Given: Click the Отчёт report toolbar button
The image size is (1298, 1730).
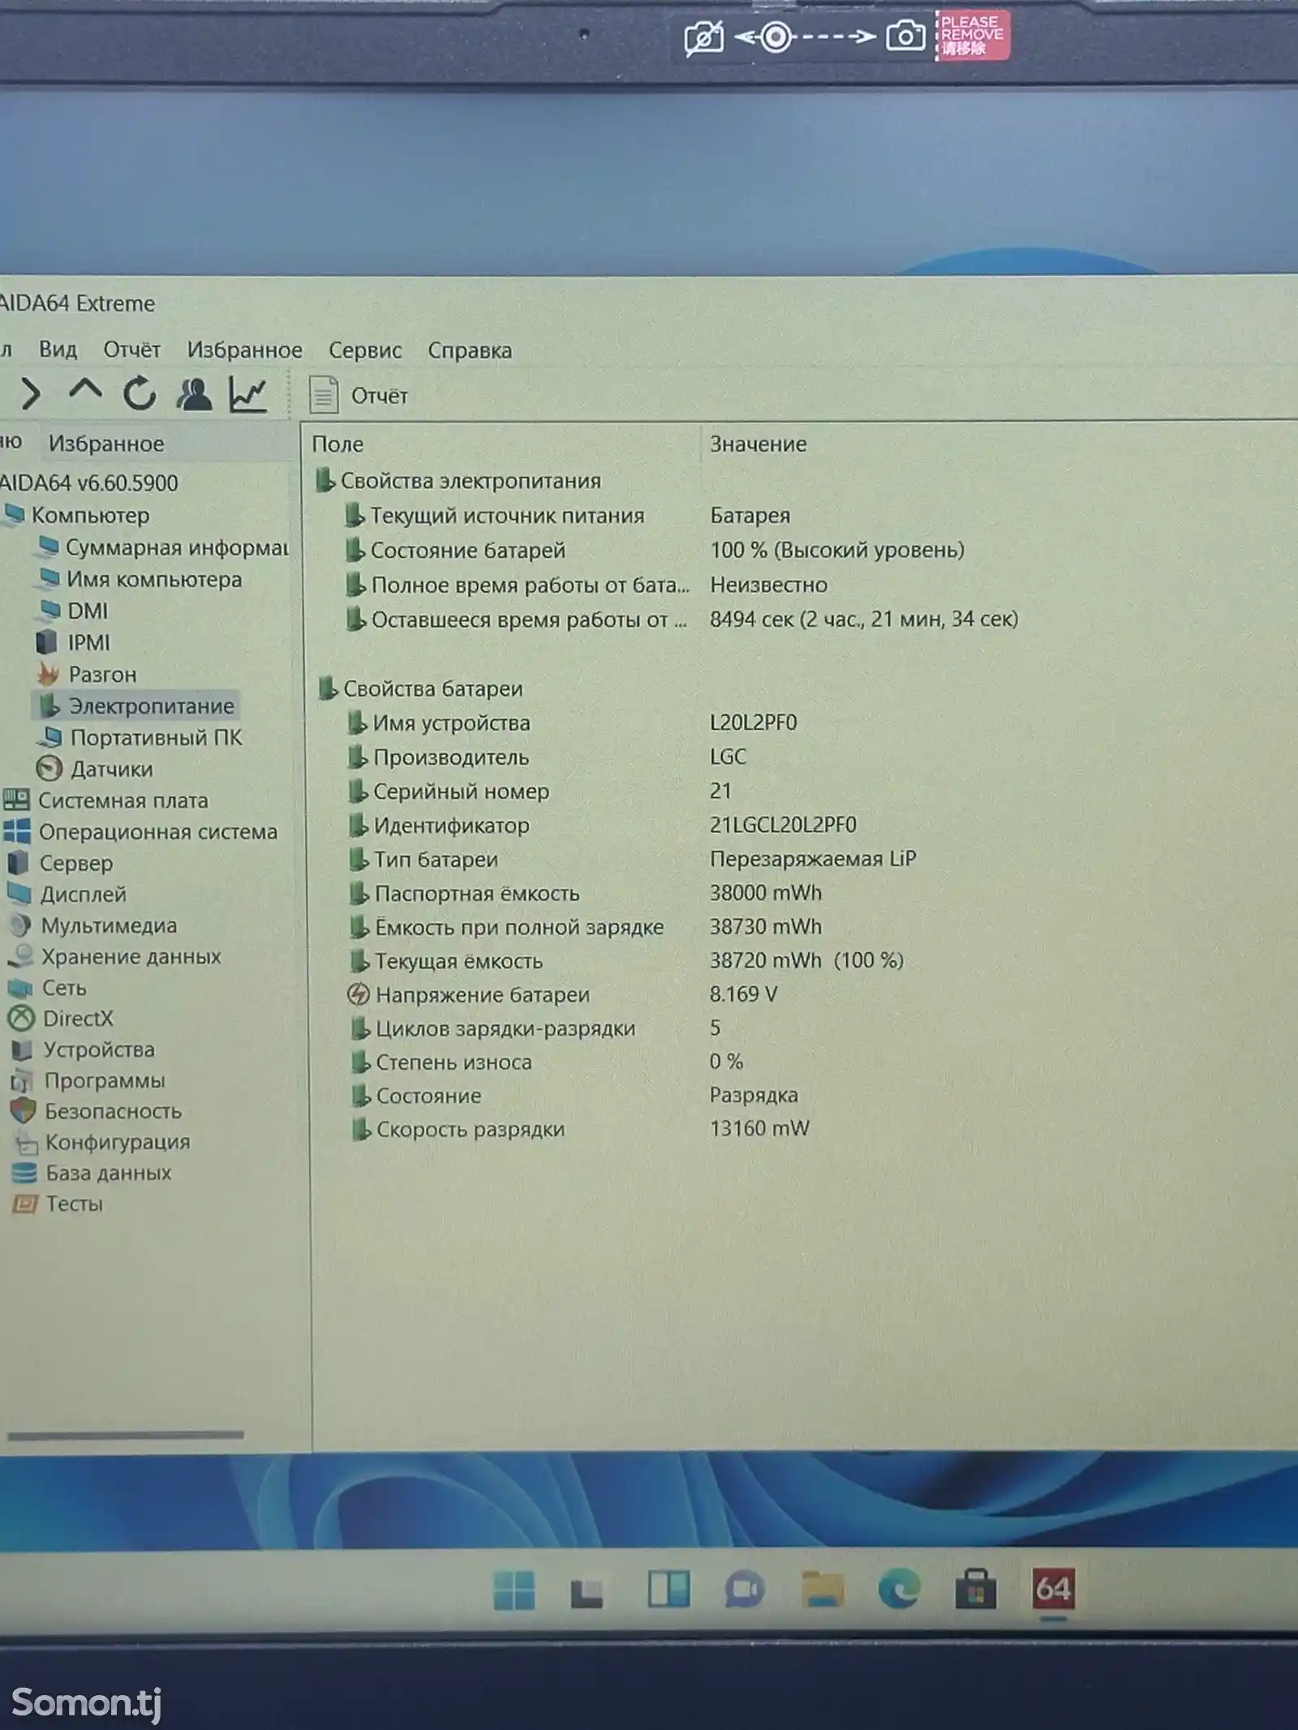Looking at the screenshot, I should (359, 396).
